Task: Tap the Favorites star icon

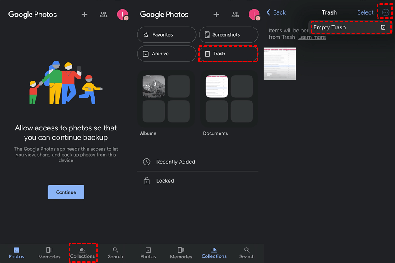Action: (x=146, y=35)
